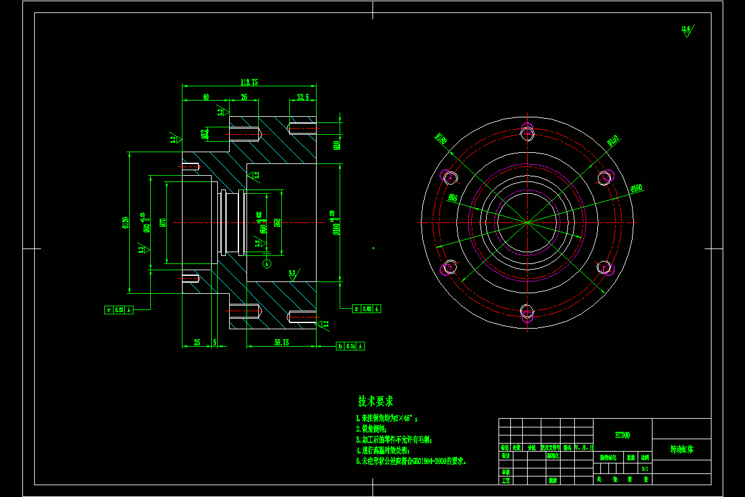Screen dimensions: 745x497
Task: Select the 0.04 tolerance frame
Action: tap(350, 346)
